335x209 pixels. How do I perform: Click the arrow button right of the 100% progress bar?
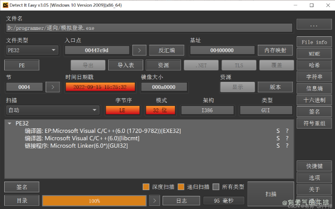point(155,201)
